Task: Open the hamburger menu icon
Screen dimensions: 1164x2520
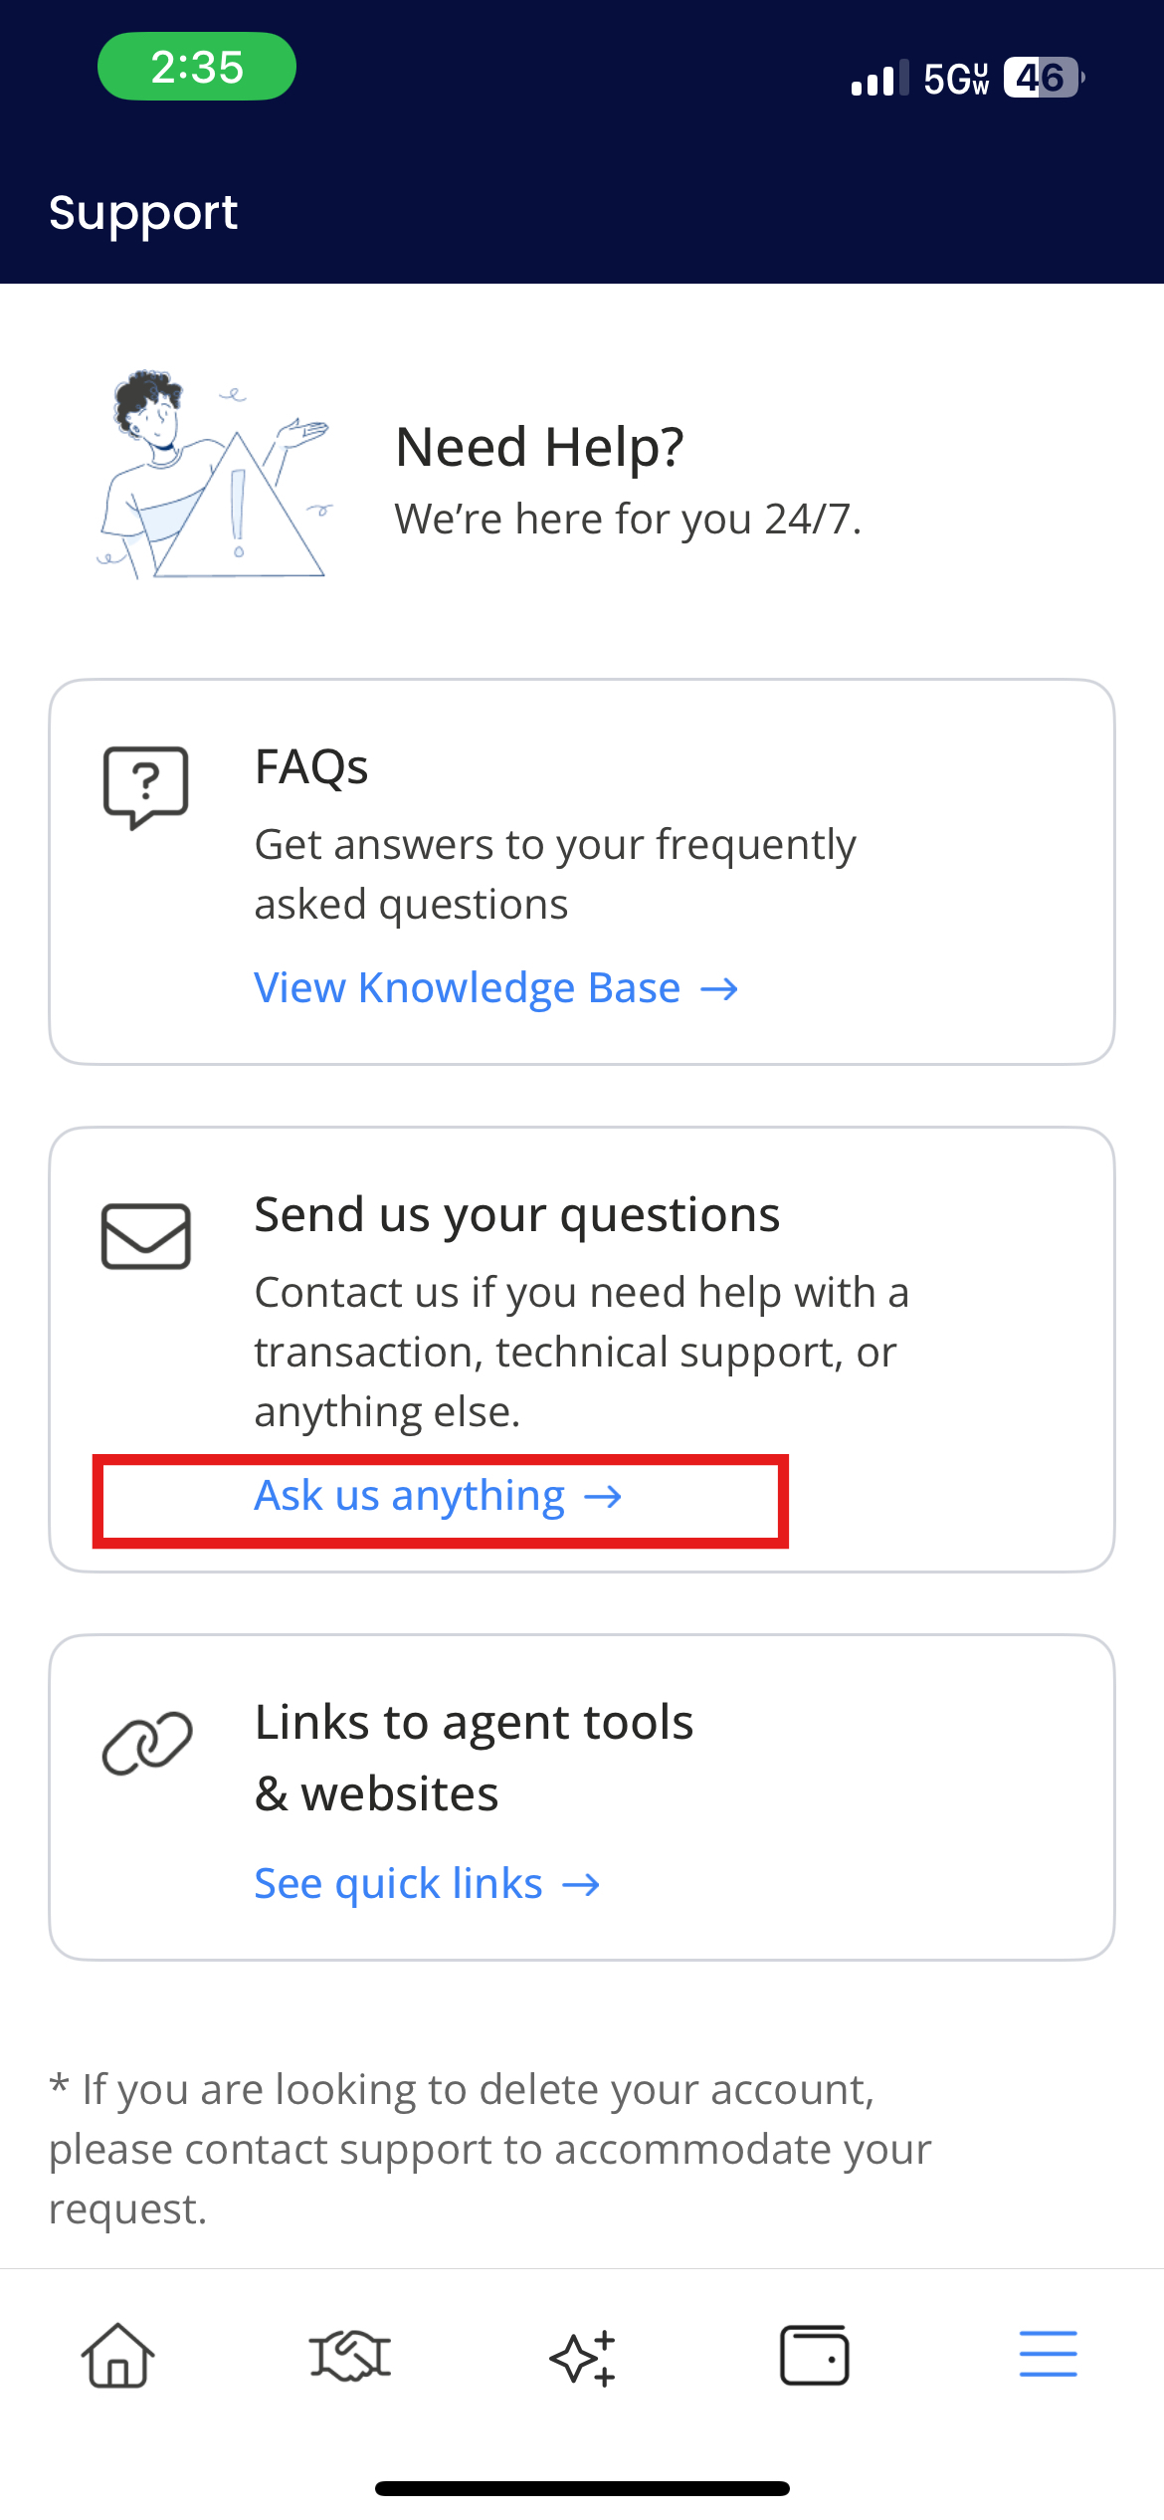Action: coord(1048,2354)
